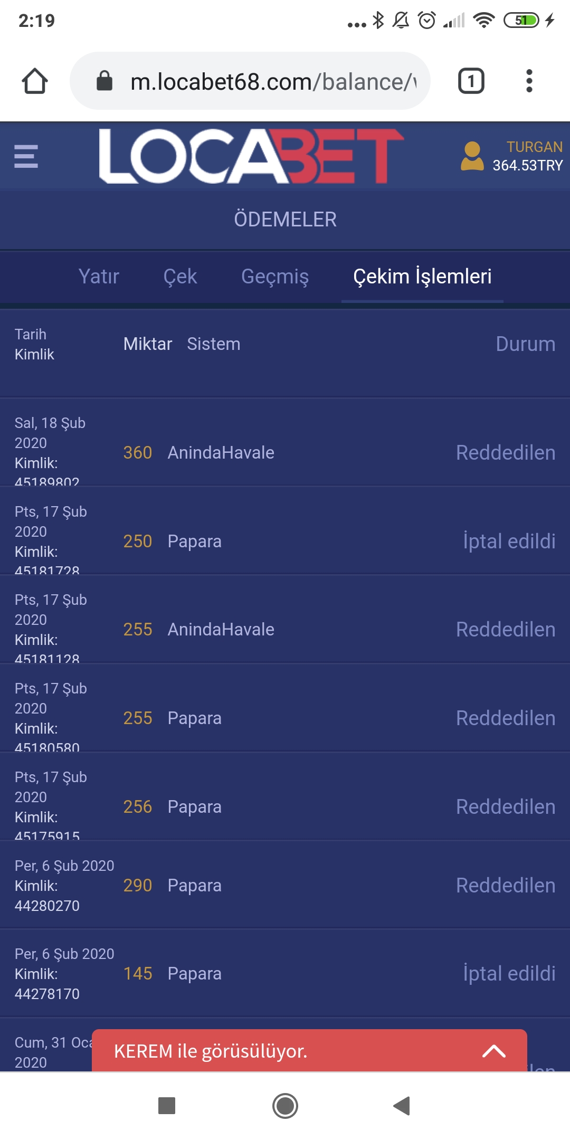Select the 360 AnindaHavale withdrawal row
The width and height of the screenshot is (570, 1140).
(285, 452)
